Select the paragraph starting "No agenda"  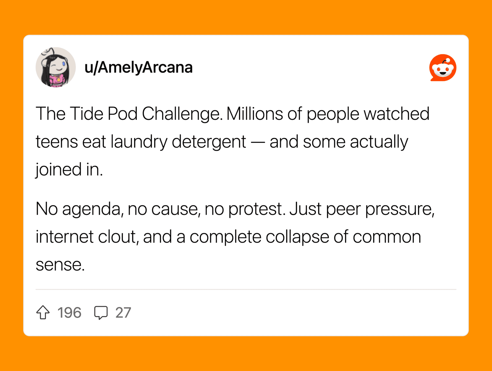tap(235, 237)
